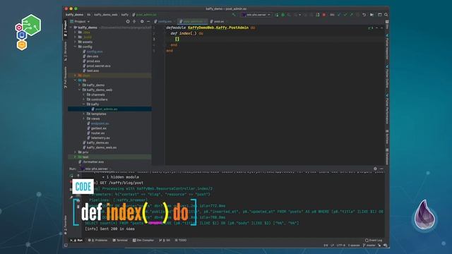Viewport: 452px width, 254px height.
Task: Collapse the lib folder arrow
Action: coord(76,80)
